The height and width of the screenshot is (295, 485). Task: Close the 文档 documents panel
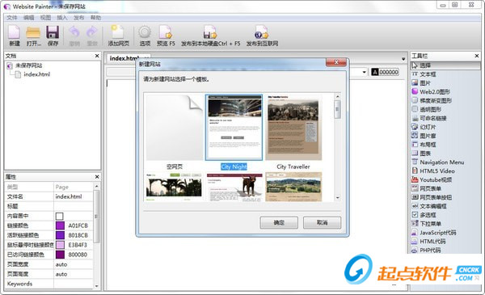pyautogui.click(x=97, y=56)
